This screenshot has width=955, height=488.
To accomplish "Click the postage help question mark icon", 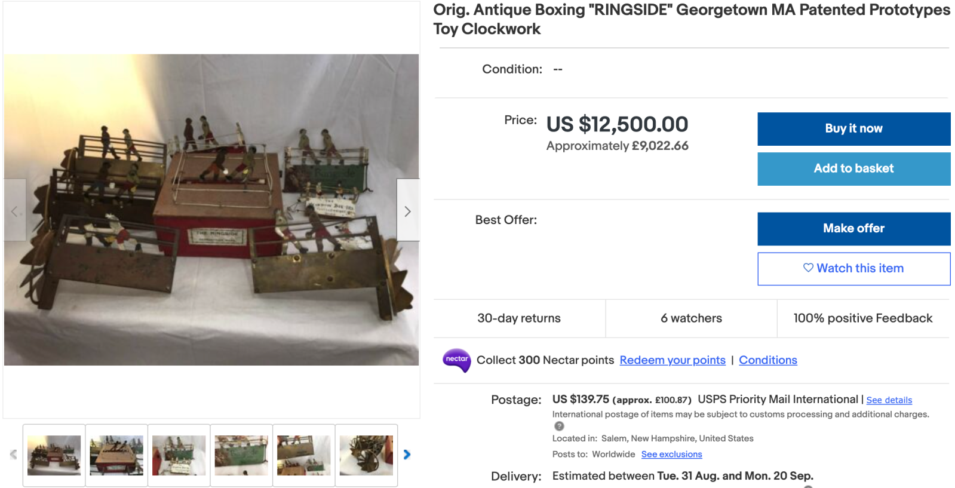I will point(559,426).
